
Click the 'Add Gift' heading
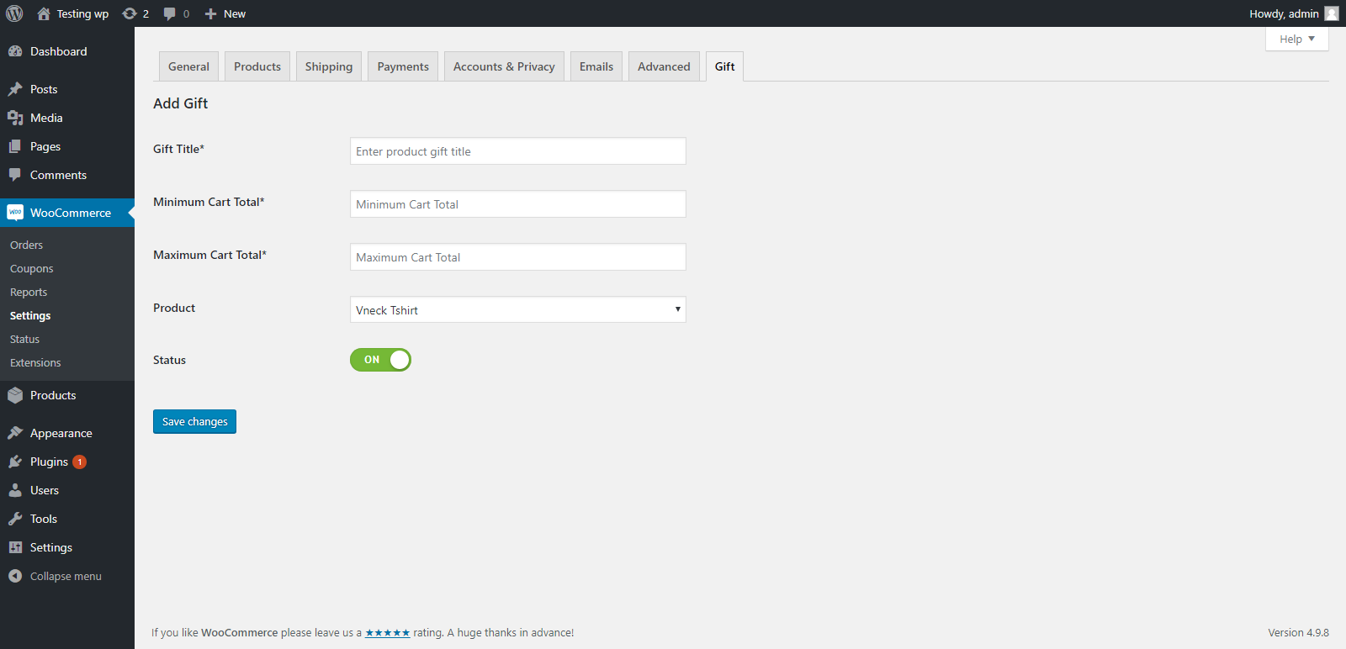click(x=180, y=103)
